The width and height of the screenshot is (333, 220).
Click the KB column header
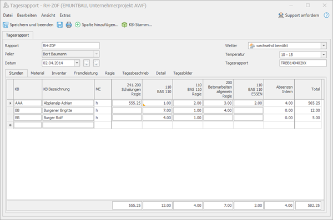pyautogui.click(x=28, y=89)
